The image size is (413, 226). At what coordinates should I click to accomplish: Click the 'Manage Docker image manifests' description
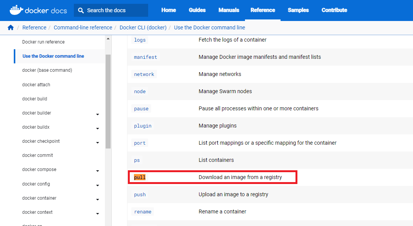coord(260,57)
